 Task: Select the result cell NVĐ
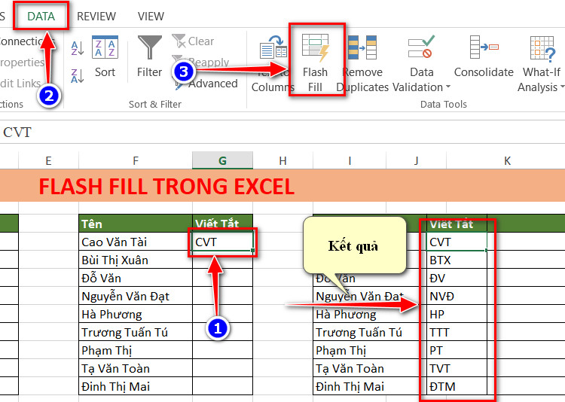click(457, 296)
